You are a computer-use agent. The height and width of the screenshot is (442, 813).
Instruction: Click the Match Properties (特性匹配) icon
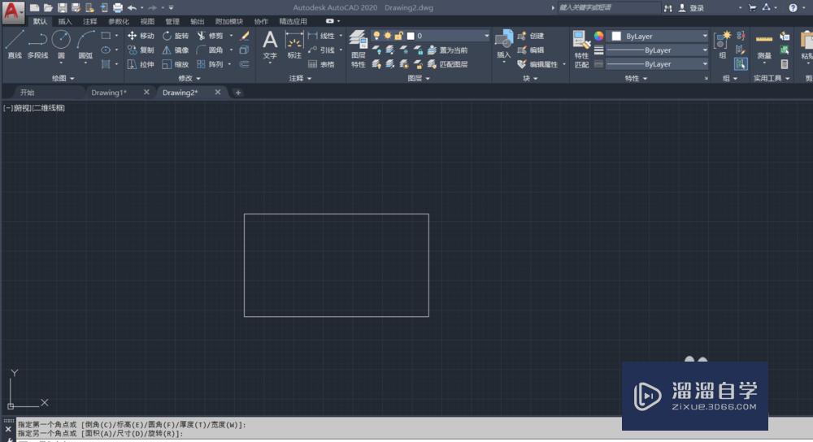click(582, 50)
